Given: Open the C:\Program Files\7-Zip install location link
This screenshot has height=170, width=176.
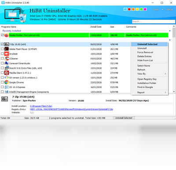Looking at the screenshot, I should tap(41, 106).
